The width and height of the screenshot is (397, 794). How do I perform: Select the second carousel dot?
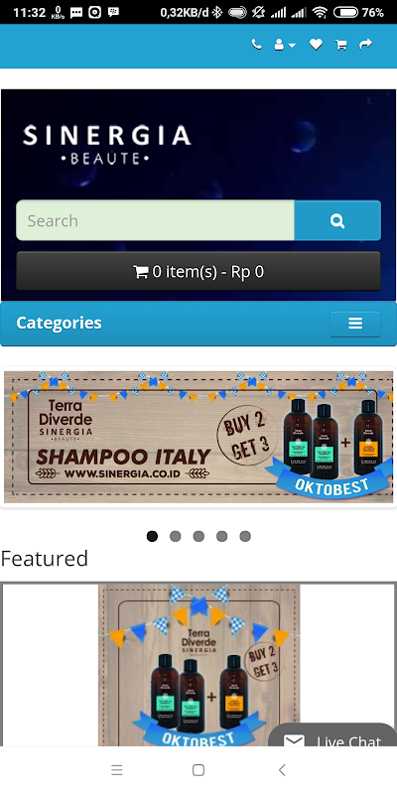176,536
